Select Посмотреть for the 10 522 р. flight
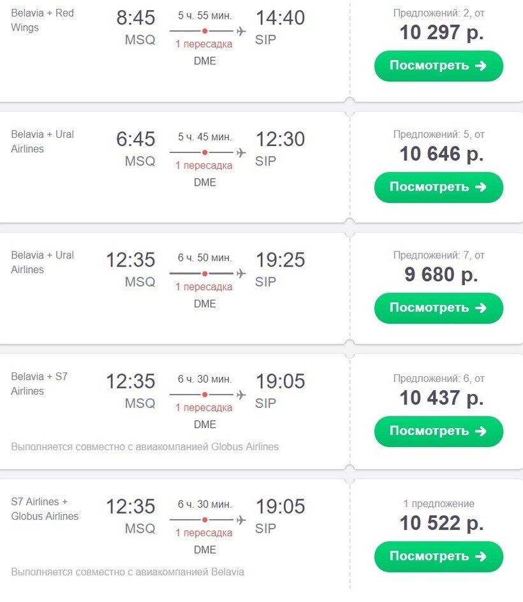This screenshot has height=602, width=523. (438, 556)
